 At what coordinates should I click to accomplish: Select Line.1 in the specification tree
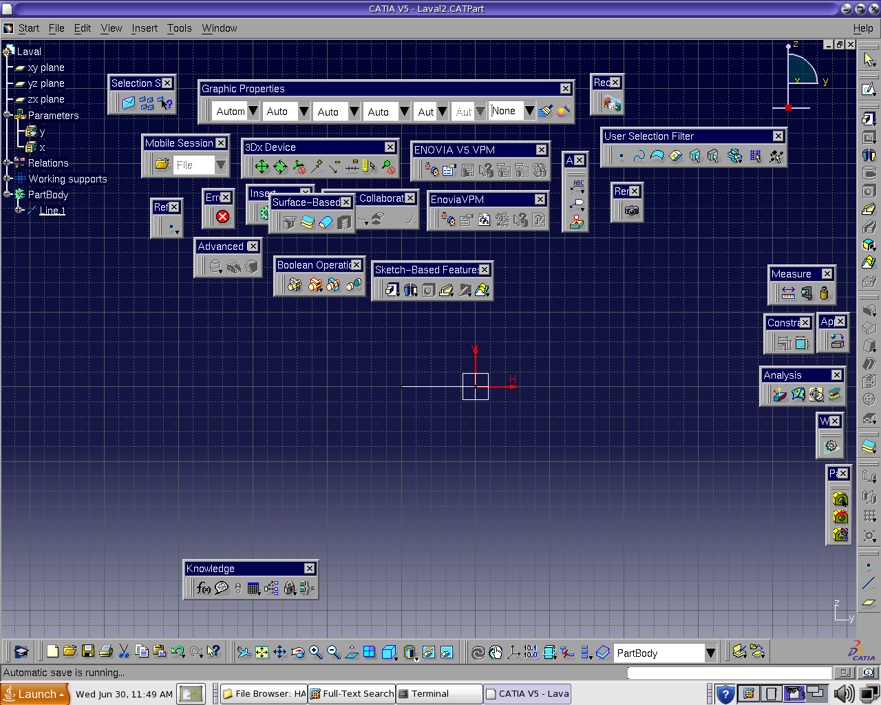pos(52,211)
